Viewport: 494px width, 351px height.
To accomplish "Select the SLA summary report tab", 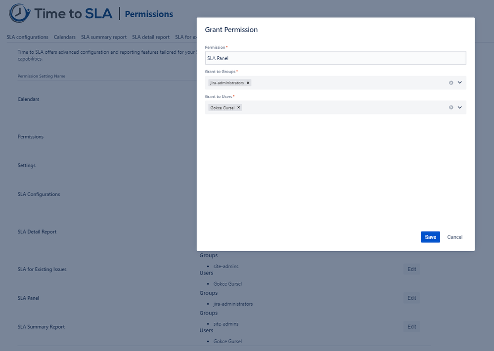I will 104,37.
